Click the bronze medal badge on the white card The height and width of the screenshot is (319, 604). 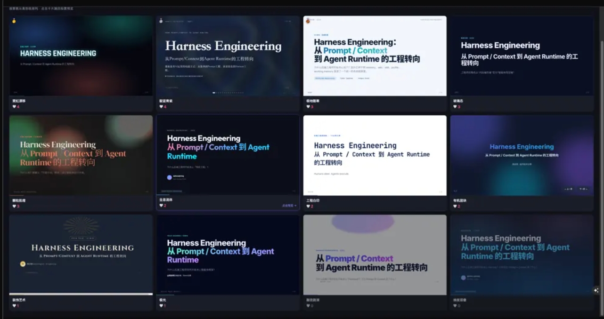(x=308, y=21)
